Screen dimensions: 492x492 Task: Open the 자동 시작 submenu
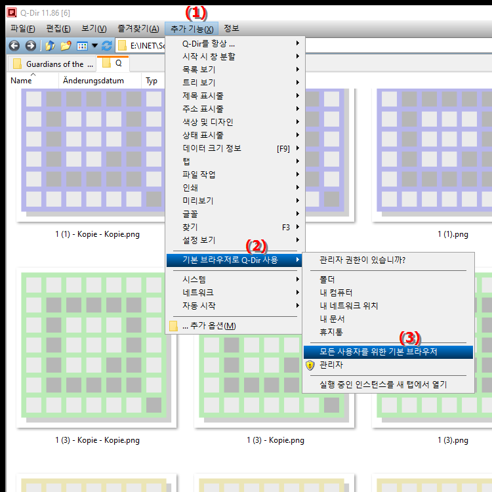[x=234, y=306]
